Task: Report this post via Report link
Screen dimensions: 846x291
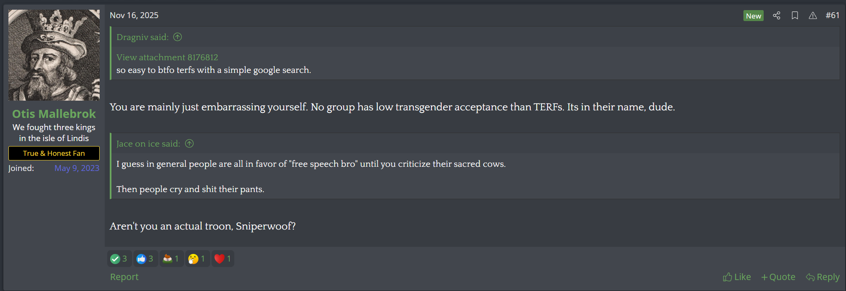Action: [x=124, y=277]
